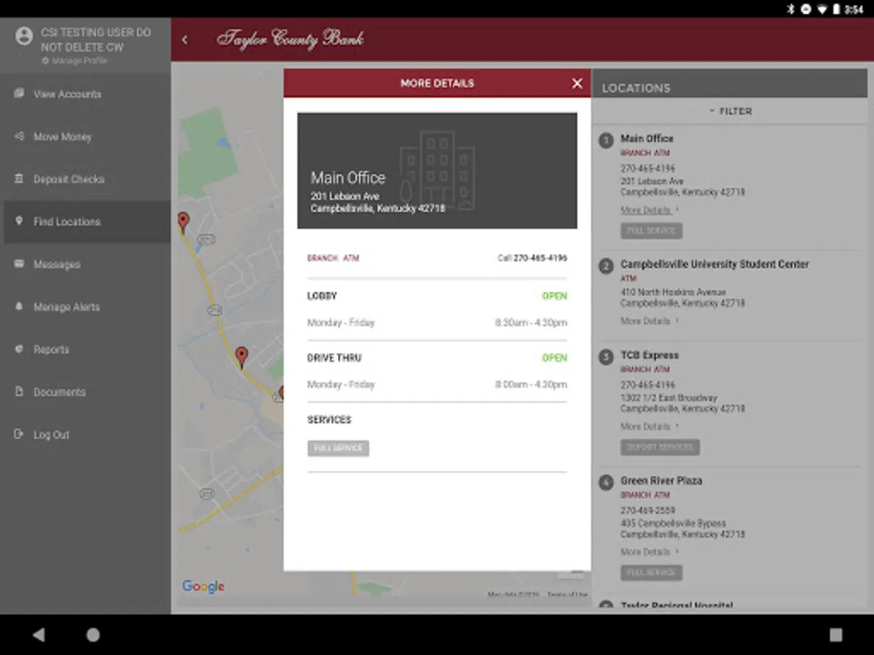Tap the Android back navigation button
Screen dimensions: 874x655
coord(38,635)
